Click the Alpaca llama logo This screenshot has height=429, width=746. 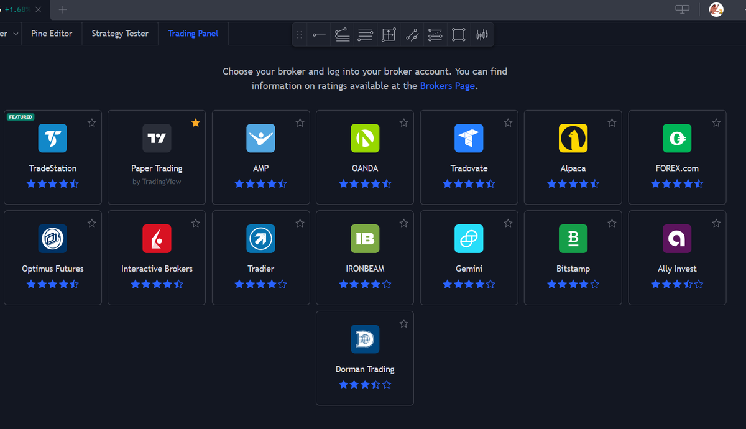click(573, 138)
